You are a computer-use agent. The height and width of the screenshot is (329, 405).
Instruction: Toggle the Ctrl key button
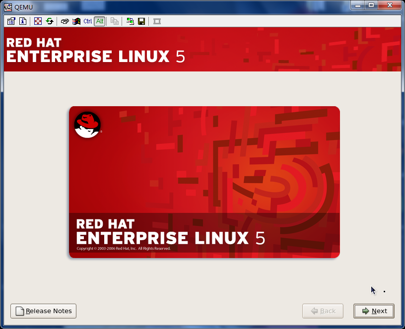pyautogui.click(x=87, y=21)
